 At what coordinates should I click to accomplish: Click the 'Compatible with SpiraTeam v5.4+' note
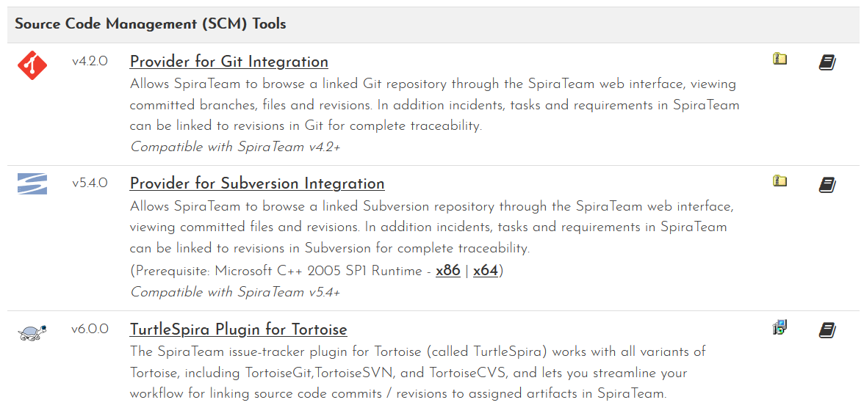(x=235, y=292)
